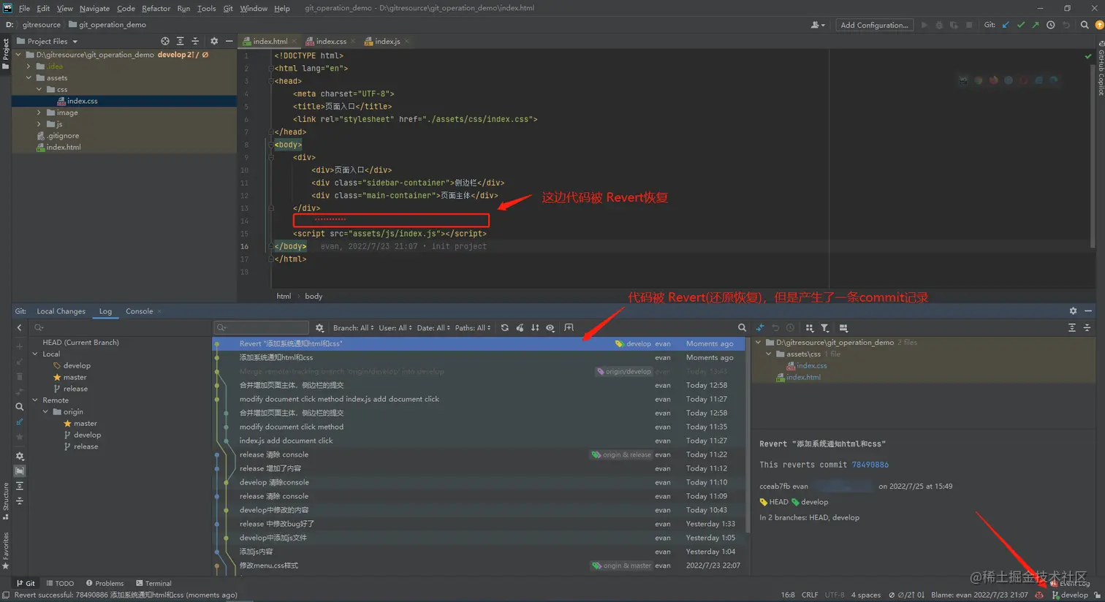
Task: Open the Terminal tool window tab
Action: [x=154, y=584]
